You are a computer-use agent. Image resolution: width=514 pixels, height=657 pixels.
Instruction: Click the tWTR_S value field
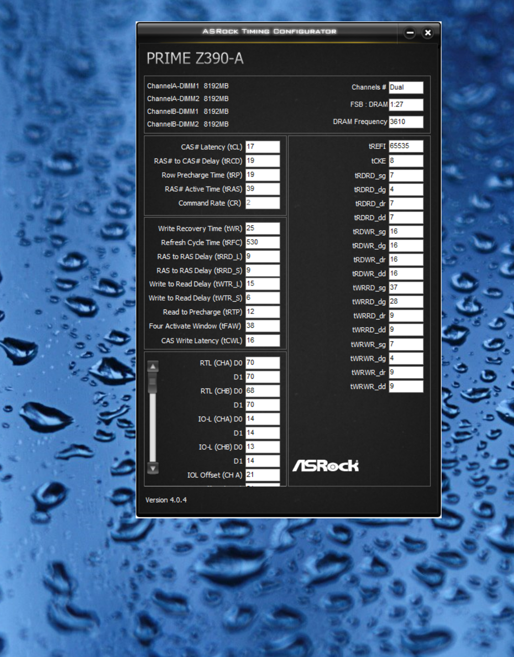point(263,298)
